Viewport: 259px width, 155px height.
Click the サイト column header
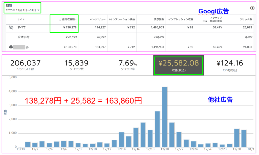21,19
